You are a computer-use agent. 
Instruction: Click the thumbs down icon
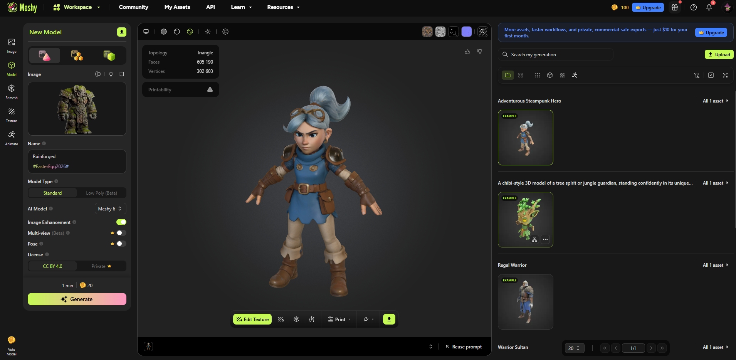click(480, 52)
